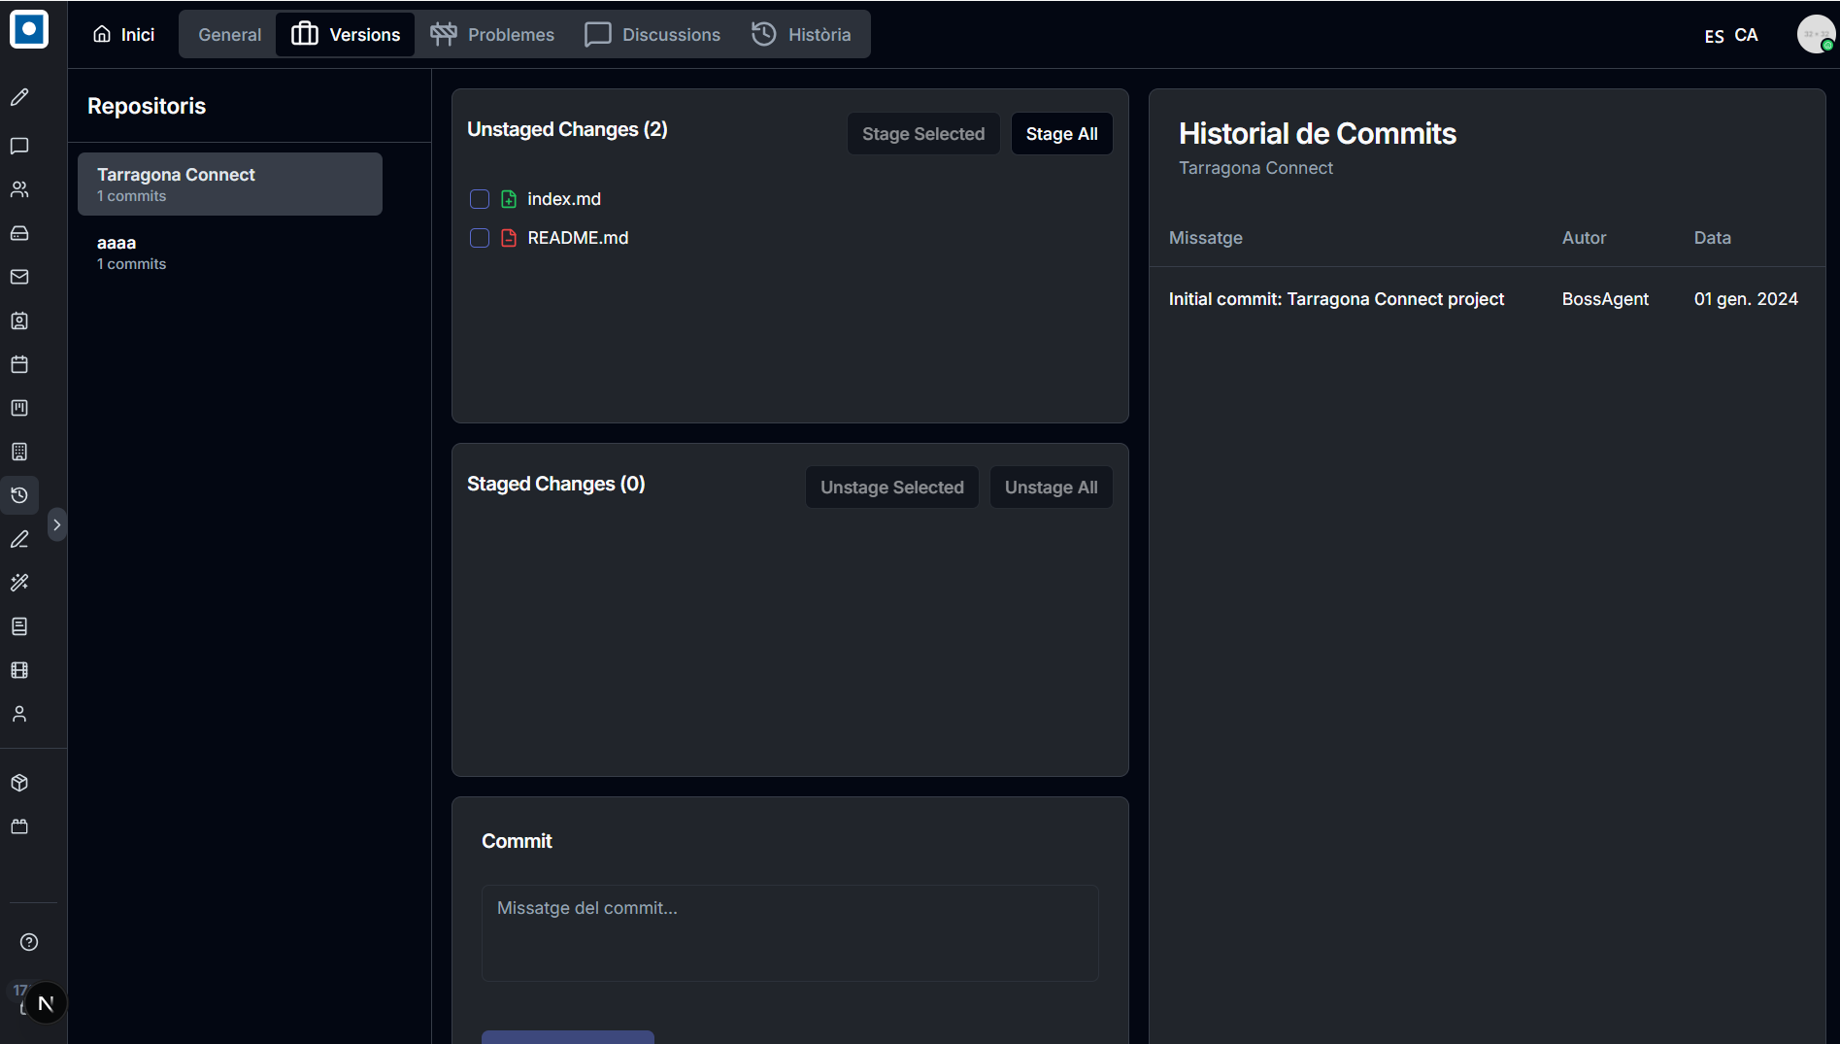Image resolution: width=1840 pixels, height=1044 pixels.
Task: Click the README.md file name
Action: 578,238
